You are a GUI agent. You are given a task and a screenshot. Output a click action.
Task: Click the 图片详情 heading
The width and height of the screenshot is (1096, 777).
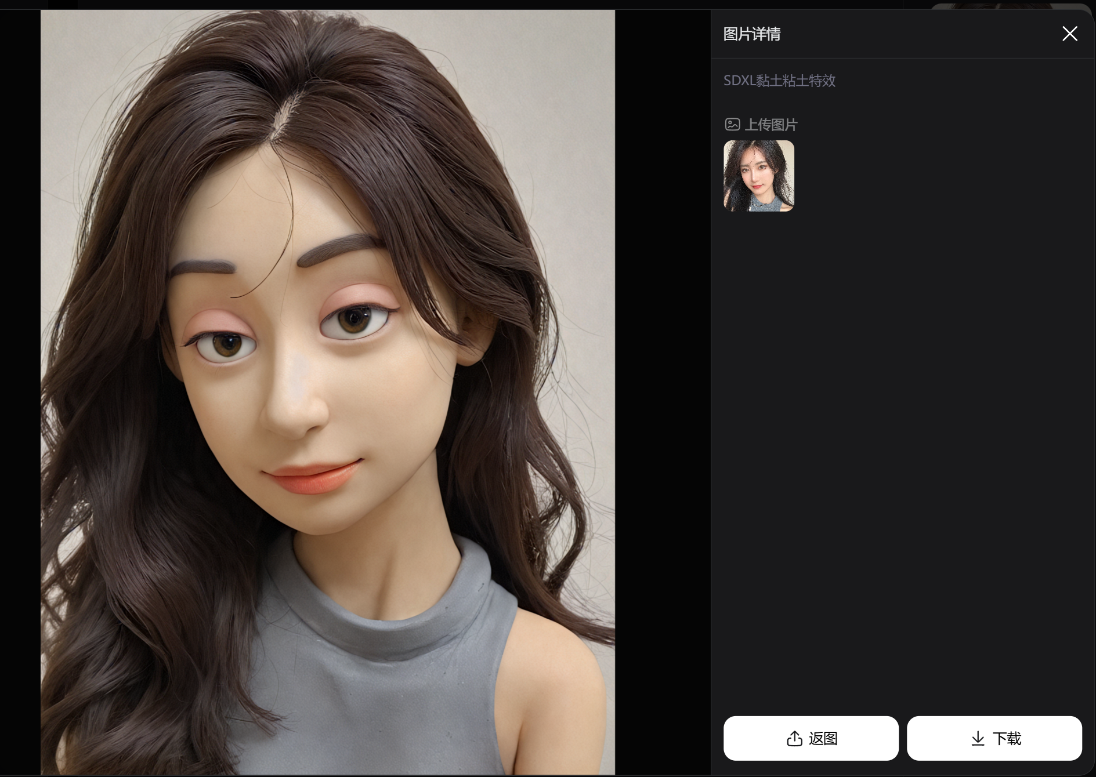(x=751, y=34)
